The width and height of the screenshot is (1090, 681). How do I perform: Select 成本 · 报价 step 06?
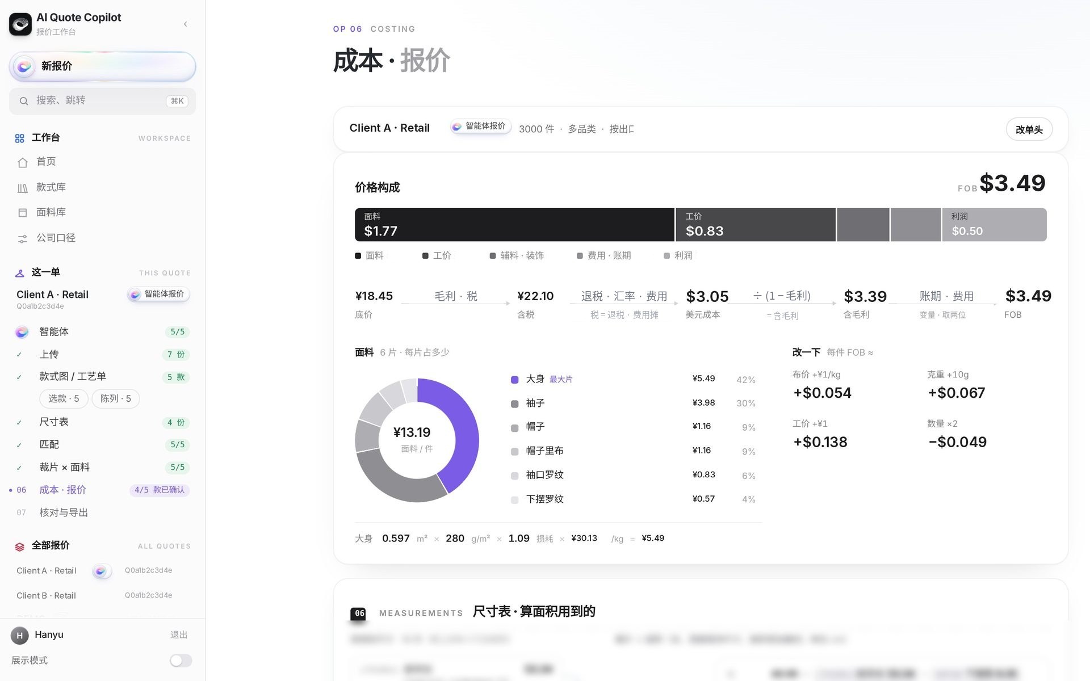tap(103, 490)
